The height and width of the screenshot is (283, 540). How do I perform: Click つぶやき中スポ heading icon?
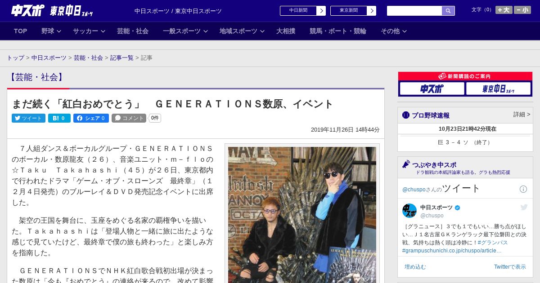[x=406, y=164]
